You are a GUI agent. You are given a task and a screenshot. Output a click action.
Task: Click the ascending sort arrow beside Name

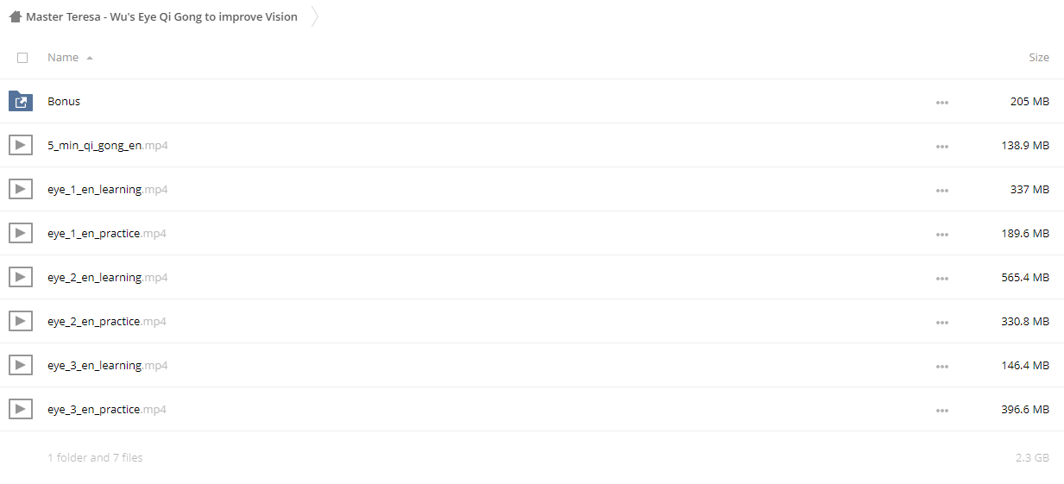[90, 58]
